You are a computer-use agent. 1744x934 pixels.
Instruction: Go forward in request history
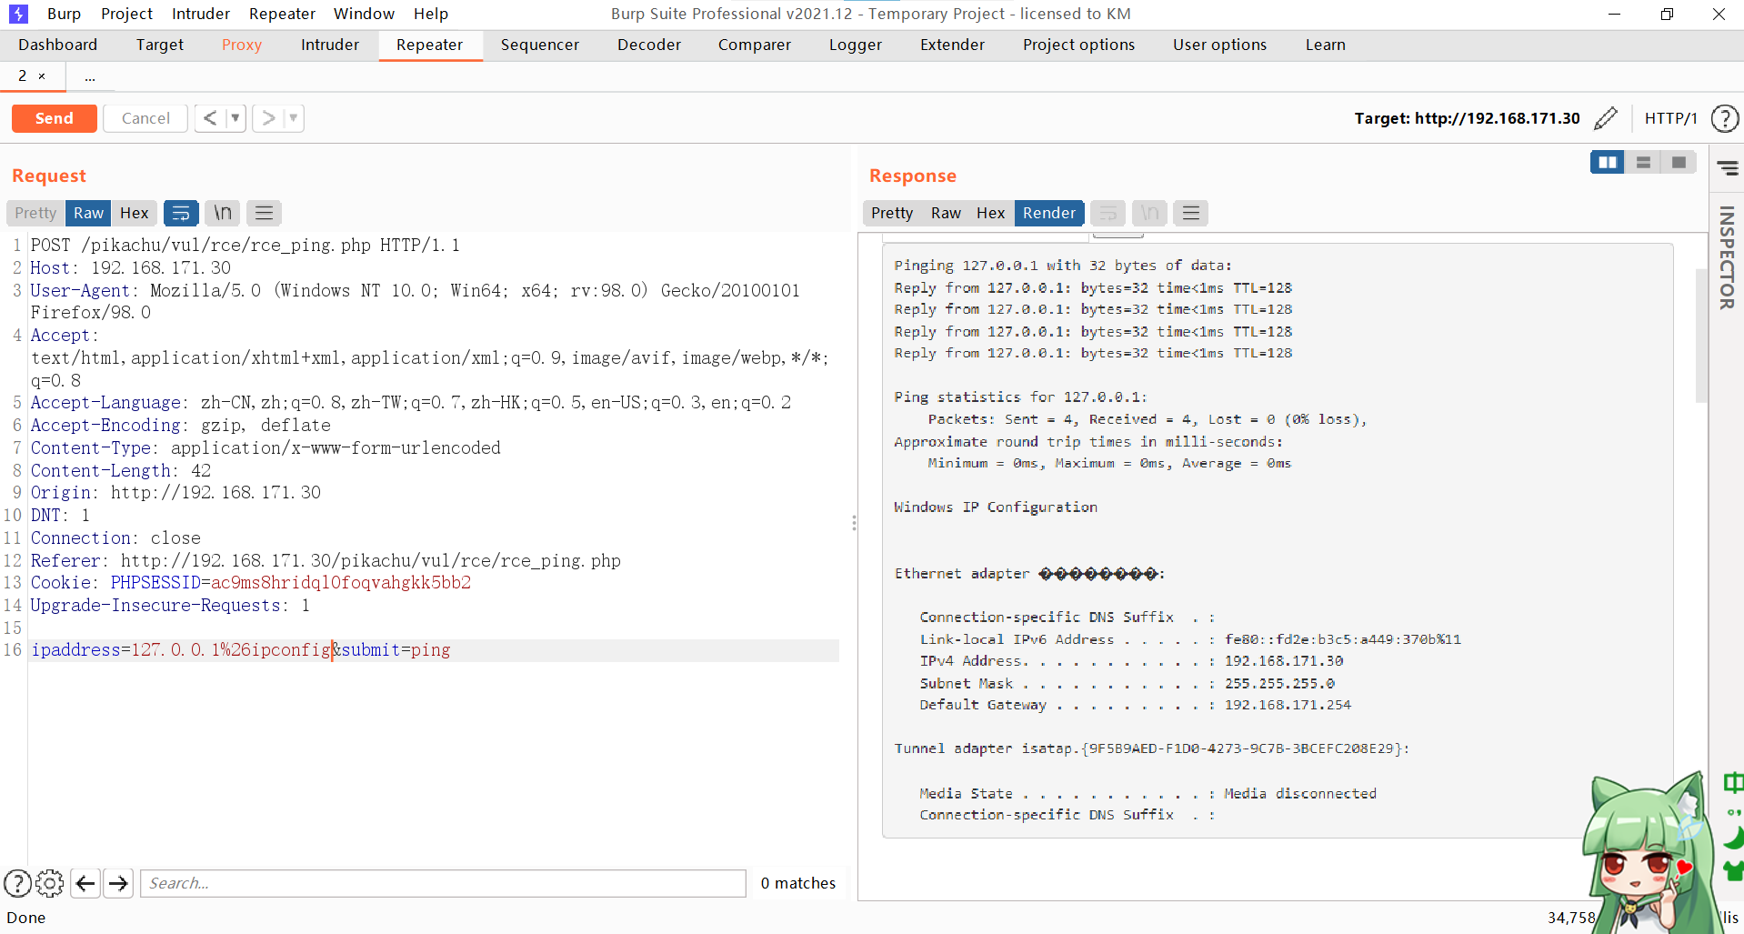tap(268, 118)
